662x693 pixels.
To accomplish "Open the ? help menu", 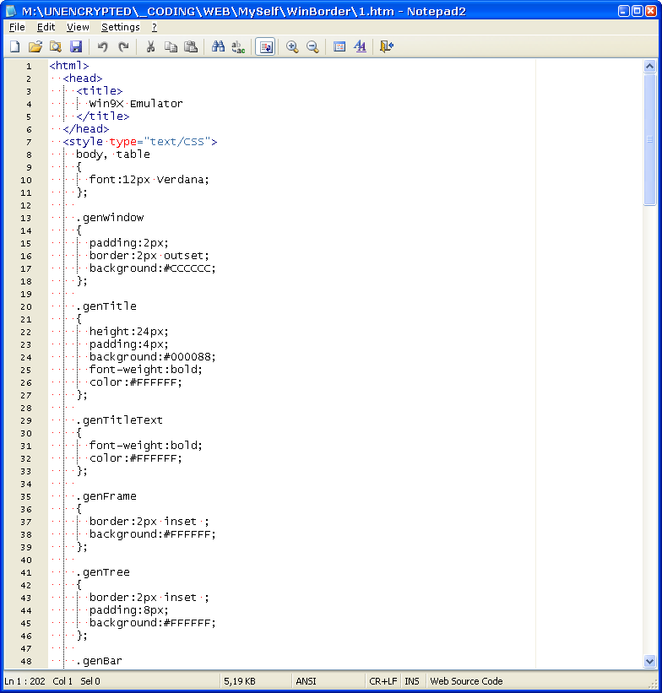I will 155,27.
